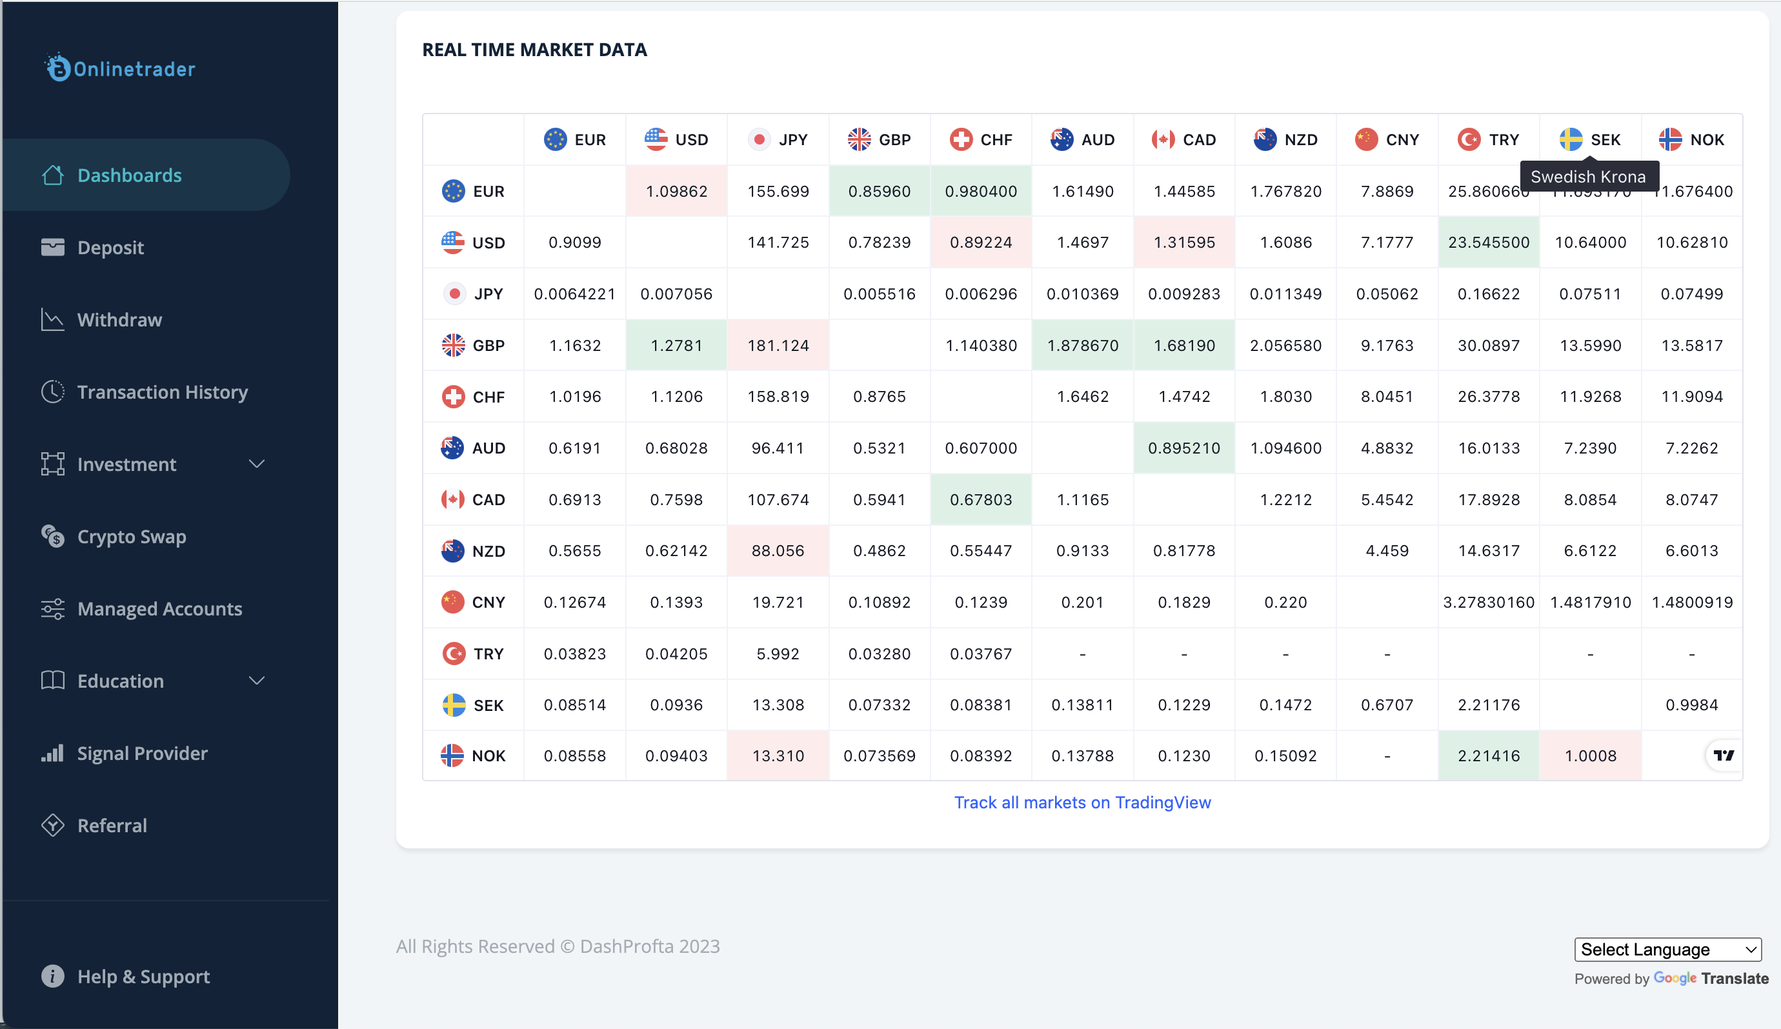Click the Referral badge icon
The height and width of the screenshot is (1029, 1781).
[52, 824]
